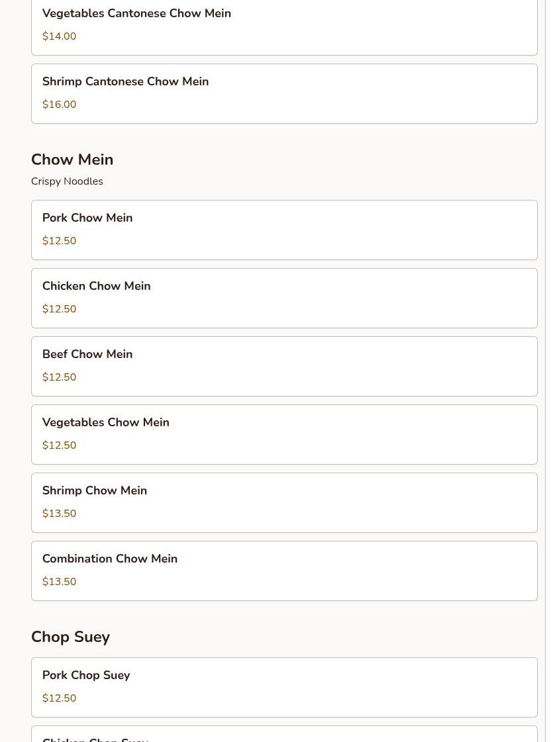
Task: Pick the Shrimp Chow Mein item title
Action: (x=95, y=490)
